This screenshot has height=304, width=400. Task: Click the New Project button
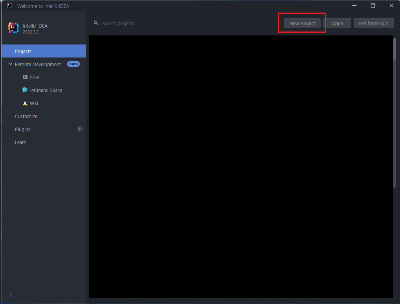click(302, 23)
